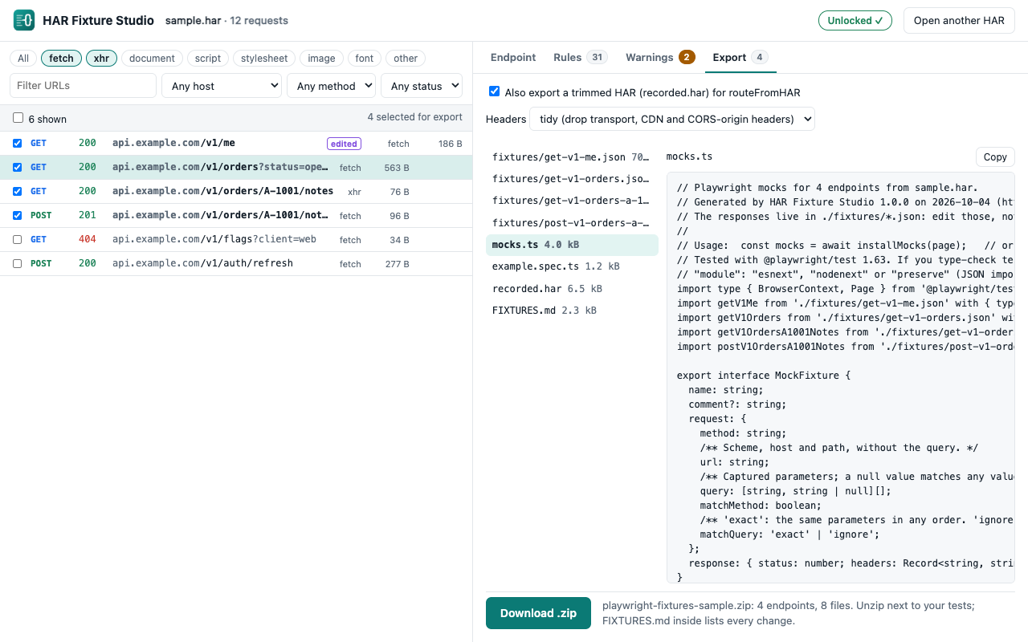Screen dimensions: 1028x642
Task: Toggle the fetch filter chip
Action: pos(61,58)
